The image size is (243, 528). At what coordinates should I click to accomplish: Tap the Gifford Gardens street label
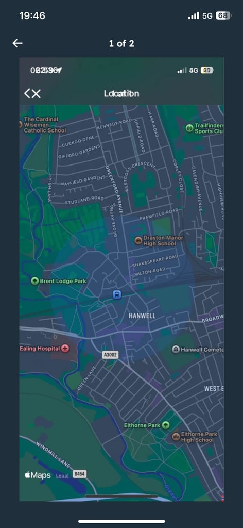point(79,152)
